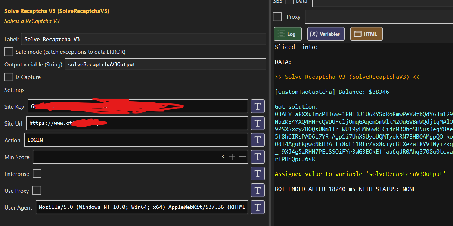This screenshot has width=453, height=226.
Task: Click the 'Solve Recaptcha V3 (SolveRecaptchaV3)' block title
Action: (57, 11)
